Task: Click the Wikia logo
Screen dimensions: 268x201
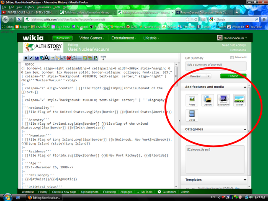Action: [x=33, y=38]
